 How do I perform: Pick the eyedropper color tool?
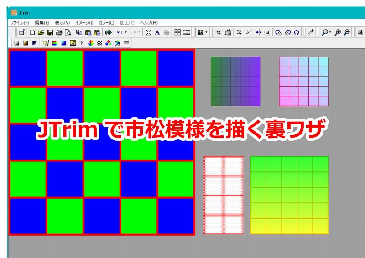pyautogui.click(x=310, y=32)
